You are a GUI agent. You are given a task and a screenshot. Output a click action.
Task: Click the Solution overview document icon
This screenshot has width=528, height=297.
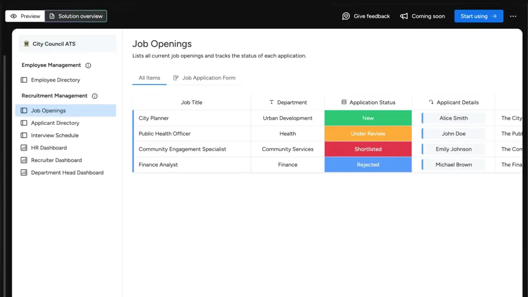[x=52, y=16]
